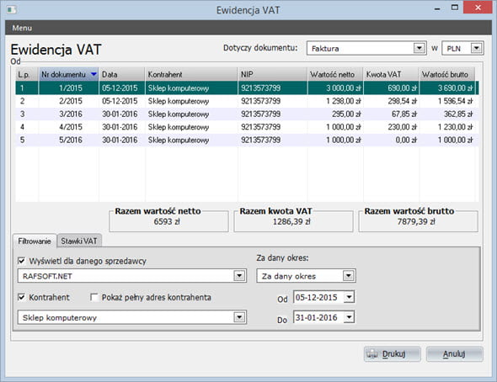The image size is (497, 382).
Task: Click VAT amount 298,54 zł cell
Action: coord(392,101)
